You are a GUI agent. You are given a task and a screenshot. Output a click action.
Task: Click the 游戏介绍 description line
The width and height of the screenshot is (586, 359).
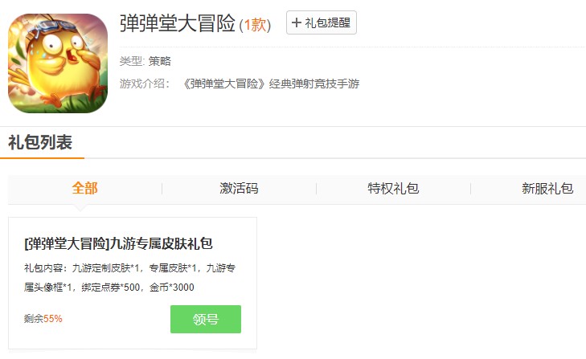tap(240, 84)
